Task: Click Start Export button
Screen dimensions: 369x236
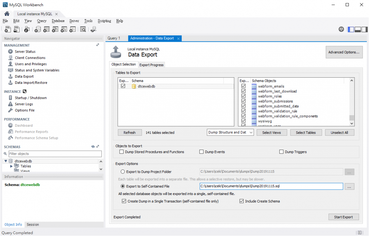Action: [x=343, y=217]
